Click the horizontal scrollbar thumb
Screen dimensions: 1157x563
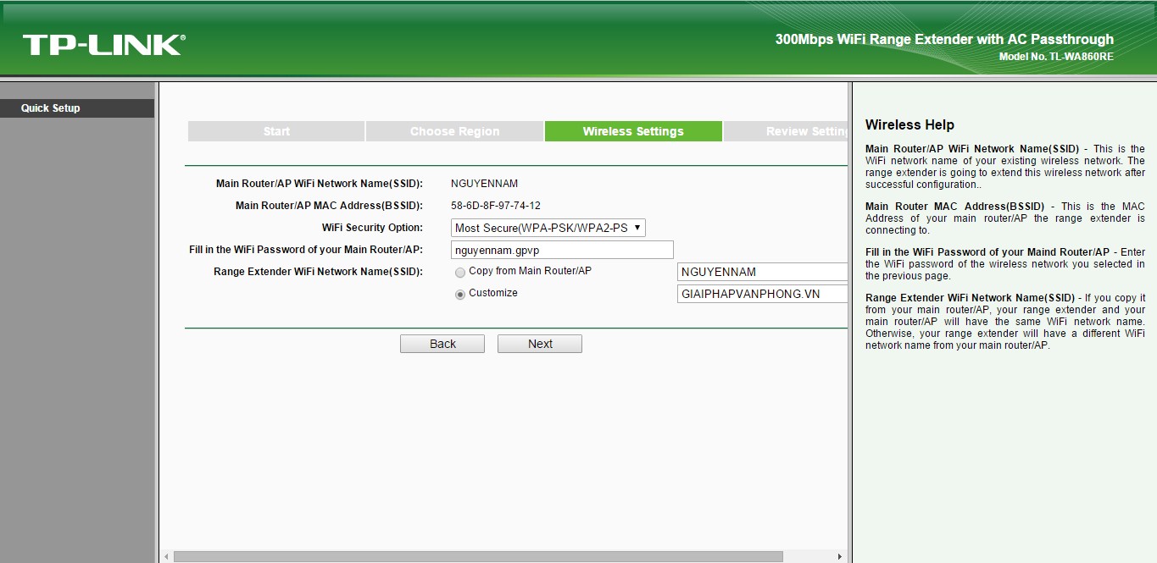[x=478, y=557]
